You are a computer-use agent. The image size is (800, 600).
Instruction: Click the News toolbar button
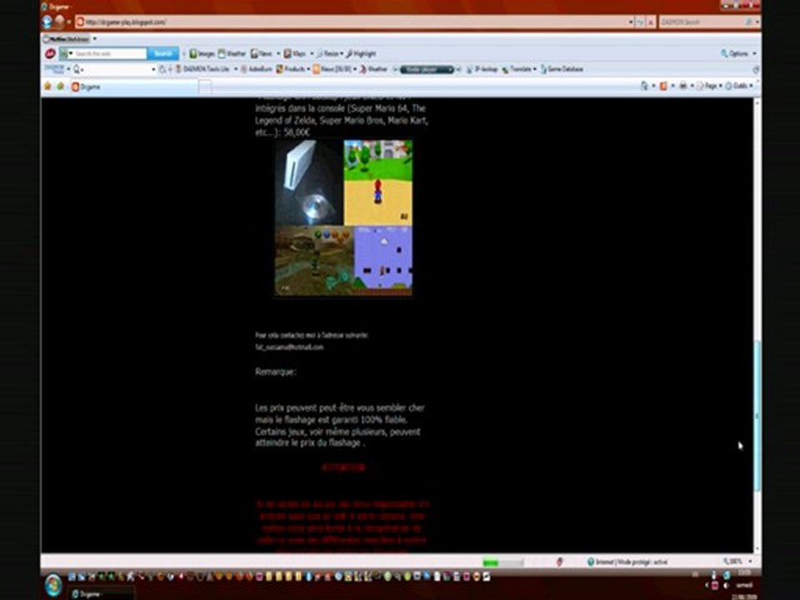pos(262,53)
